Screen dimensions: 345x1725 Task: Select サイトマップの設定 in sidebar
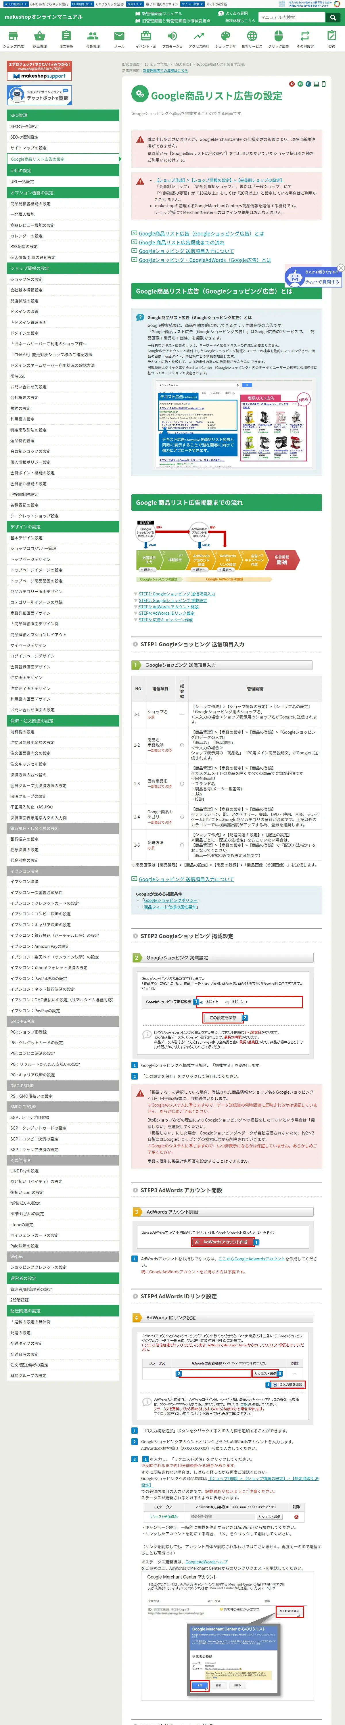(x=63, y=148)
